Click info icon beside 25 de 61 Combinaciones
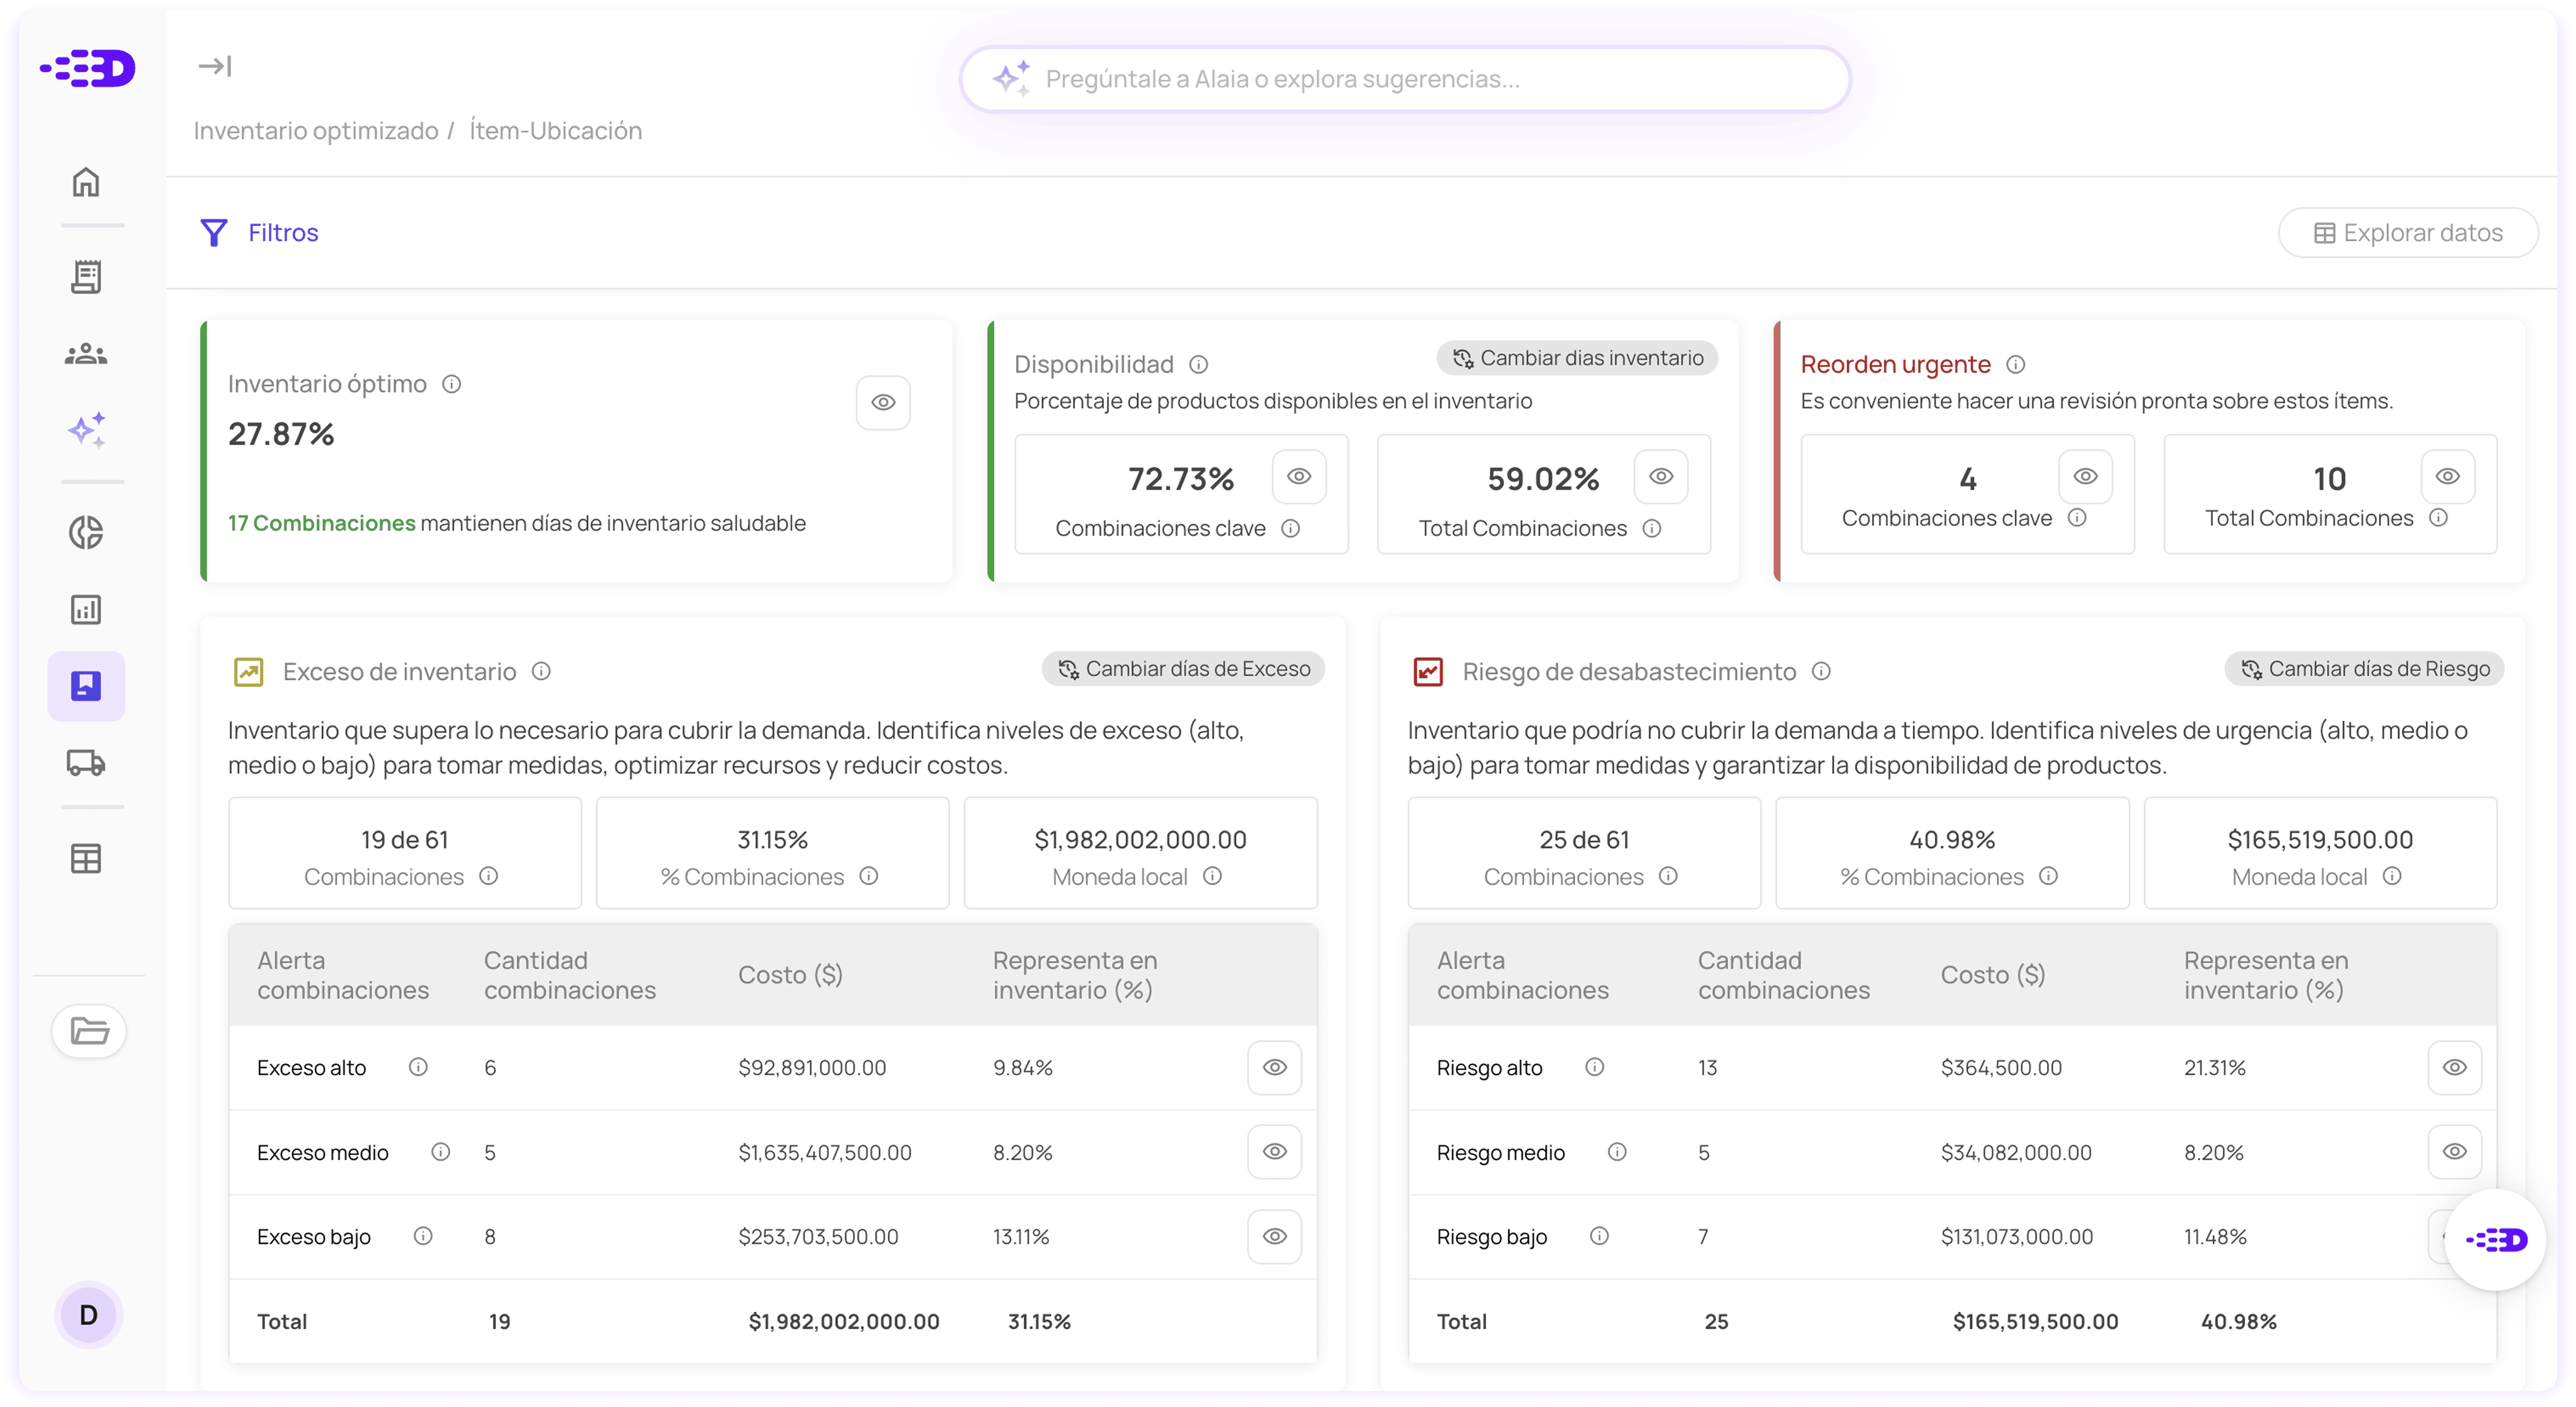 [1668, 876]
